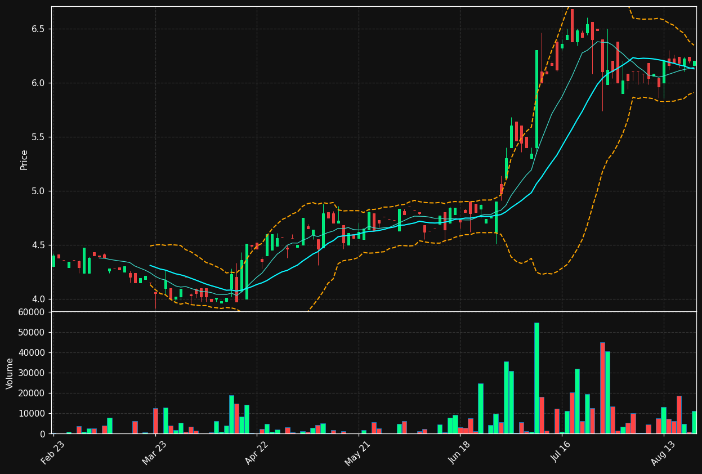Viewport: 702px width, 474px height.
Task: Click the 'Volume' axis title
Action: (x=10, y=373)
